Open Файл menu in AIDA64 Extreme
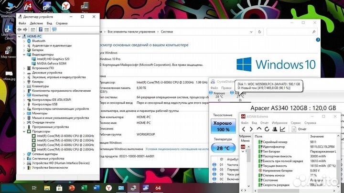Viewport: 344px width, 193px height. [245, 123]
